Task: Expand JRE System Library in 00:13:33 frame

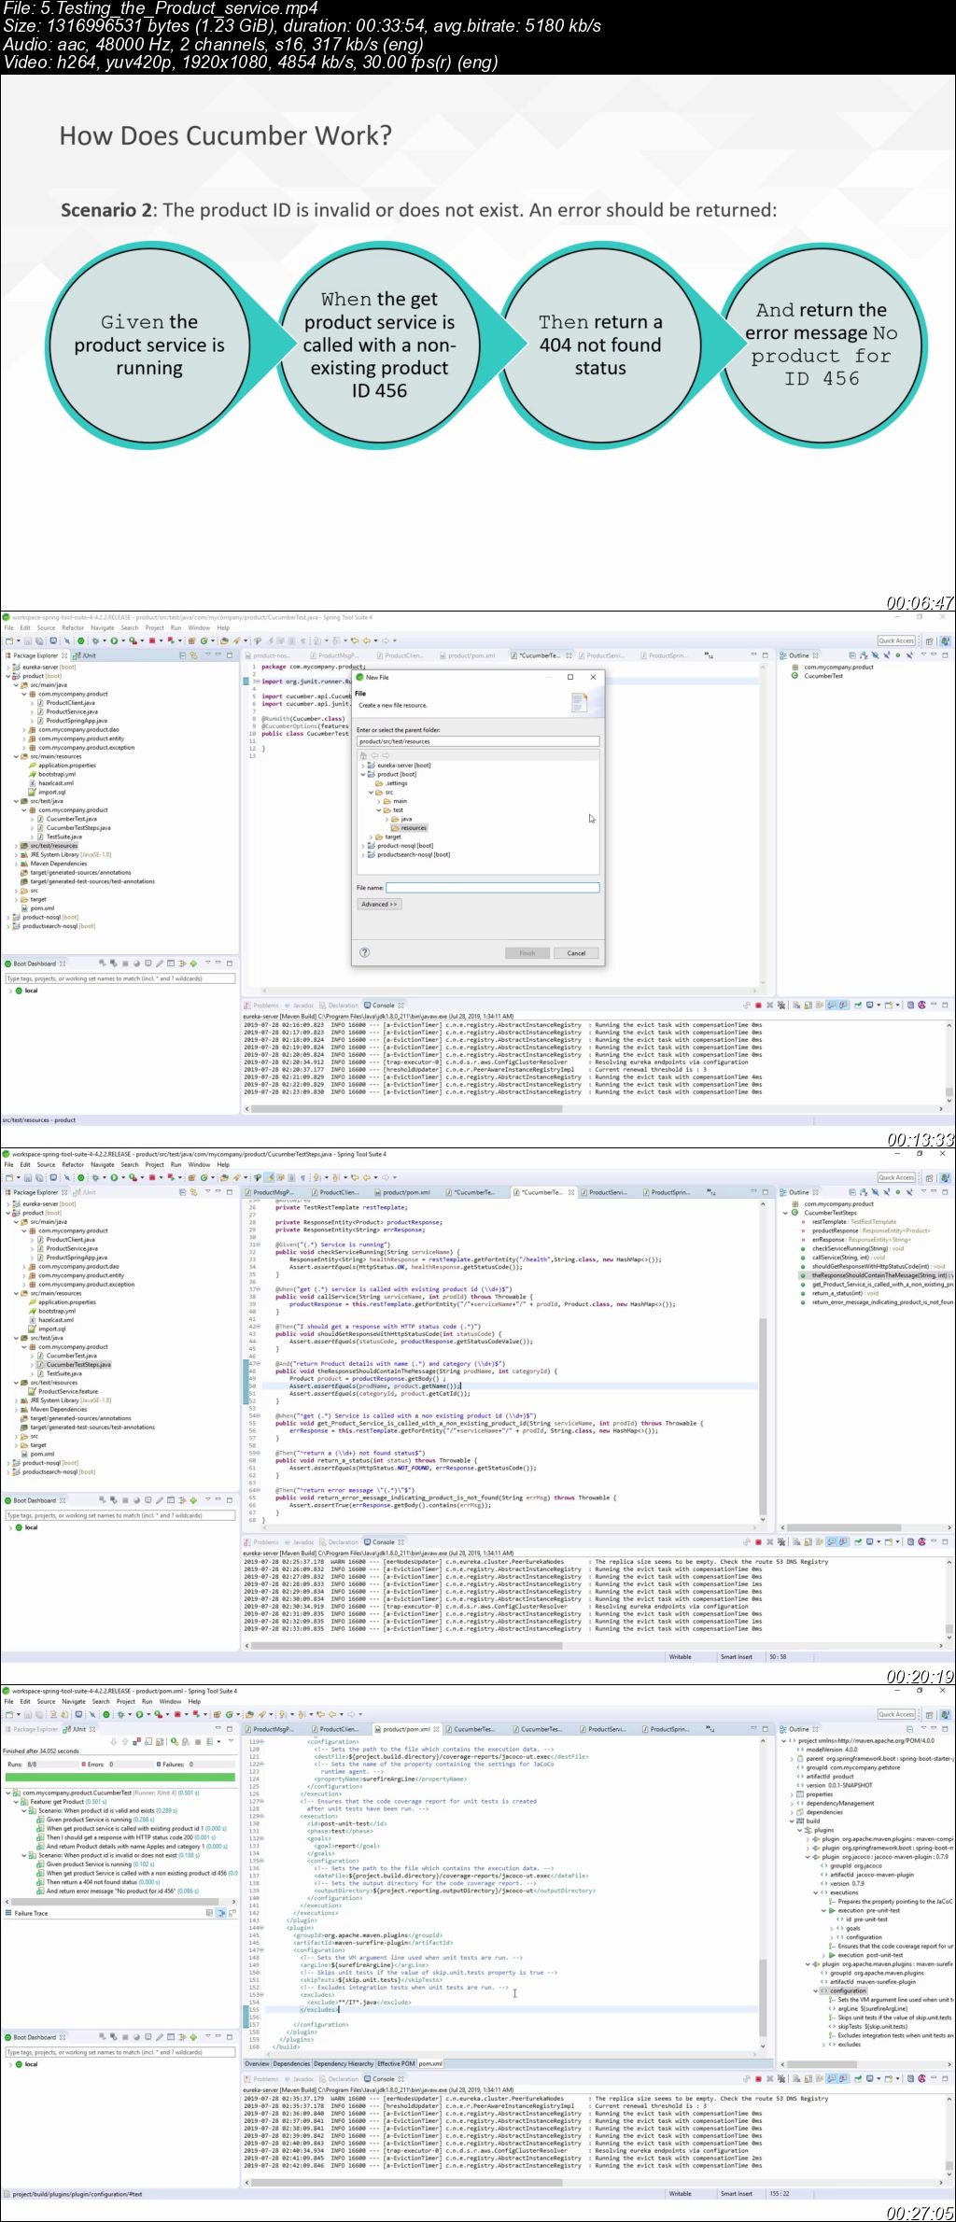Action: point(17,855)
